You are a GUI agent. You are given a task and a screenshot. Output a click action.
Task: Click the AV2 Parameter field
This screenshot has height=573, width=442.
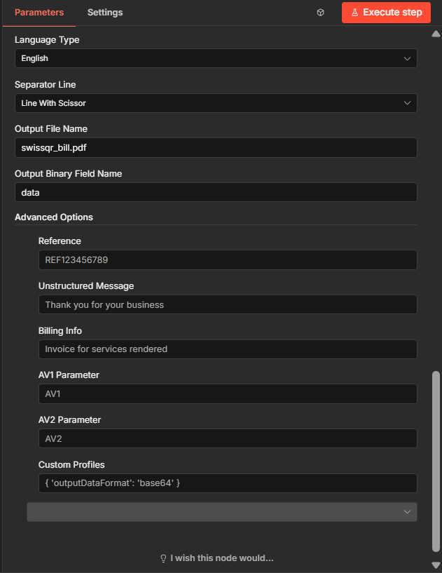click(228, 438)
